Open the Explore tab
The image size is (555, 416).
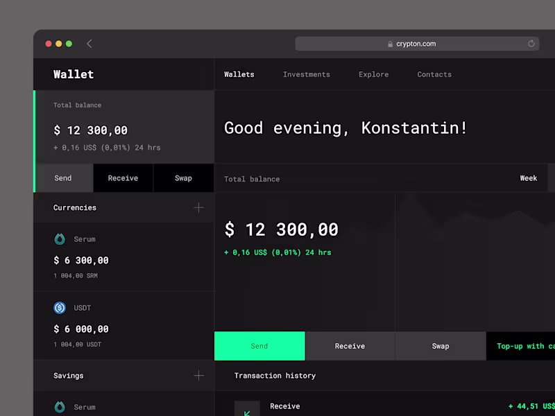pyautogui.click(x=373, y=74)
